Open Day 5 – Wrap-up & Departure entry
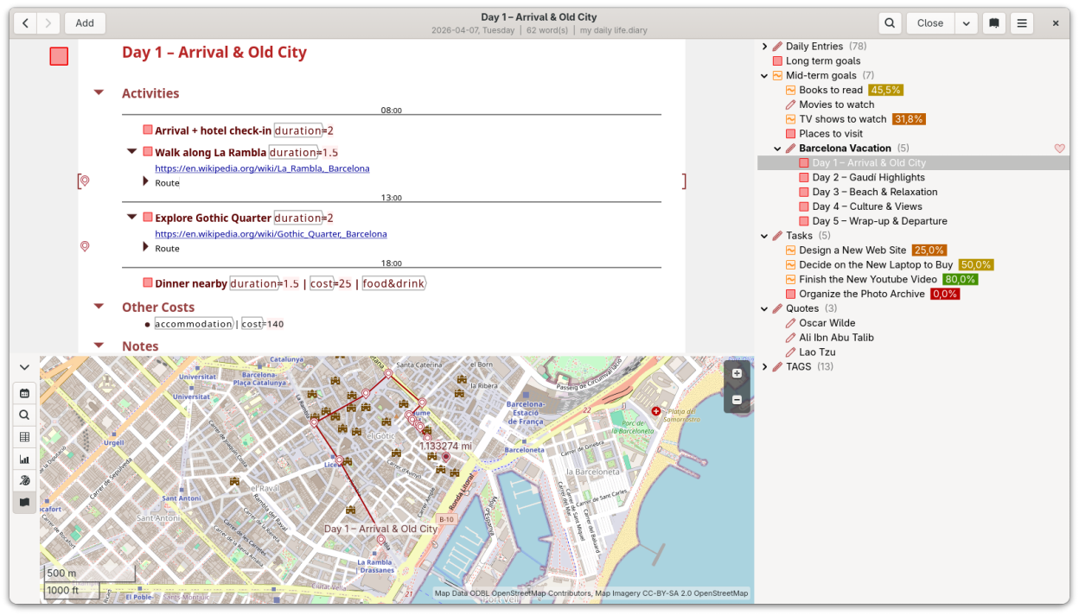The width and height of the screenshot is (1079, 615). 880,221
